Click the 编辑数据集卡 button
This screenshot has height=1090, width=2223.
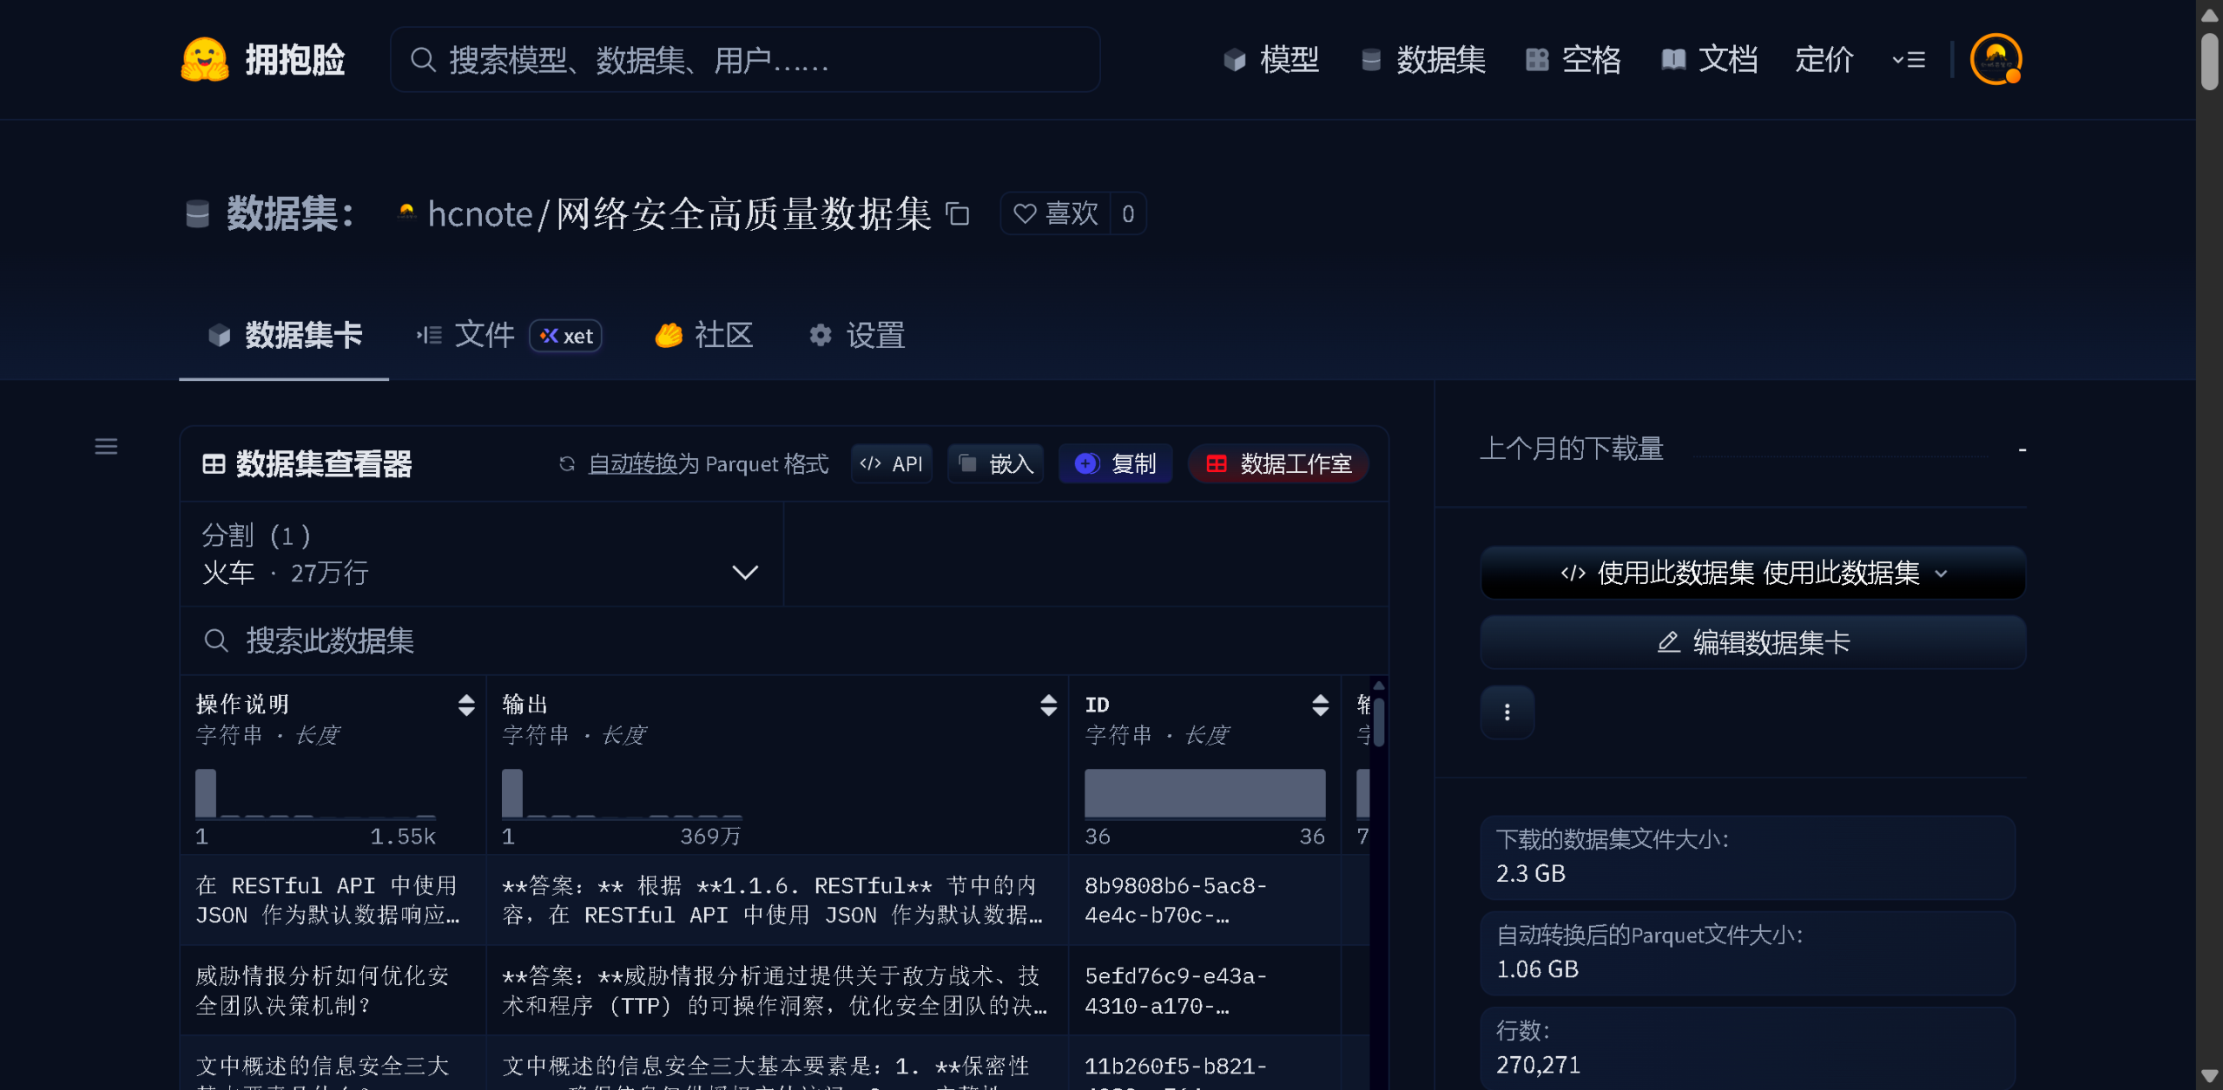[1751, 642]
